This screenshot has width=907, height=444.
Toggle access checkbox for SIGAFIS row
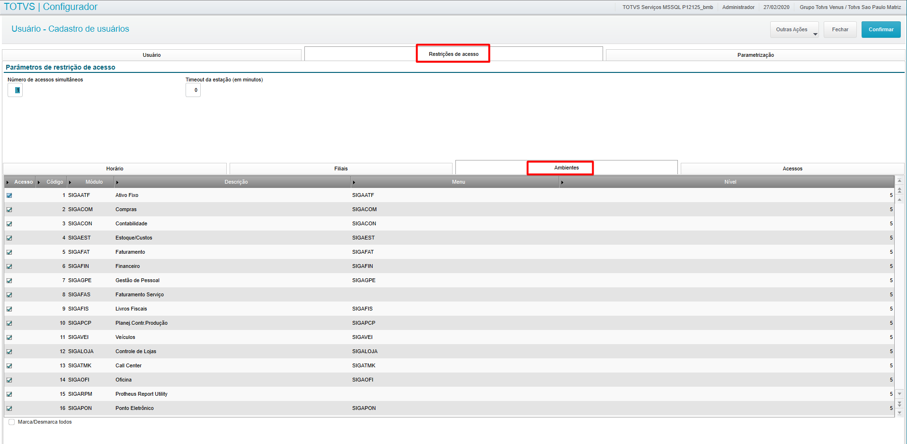[9, 309]
